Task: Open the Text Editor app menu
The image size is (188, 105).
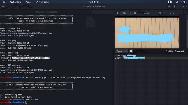Action: pos(43,2)
